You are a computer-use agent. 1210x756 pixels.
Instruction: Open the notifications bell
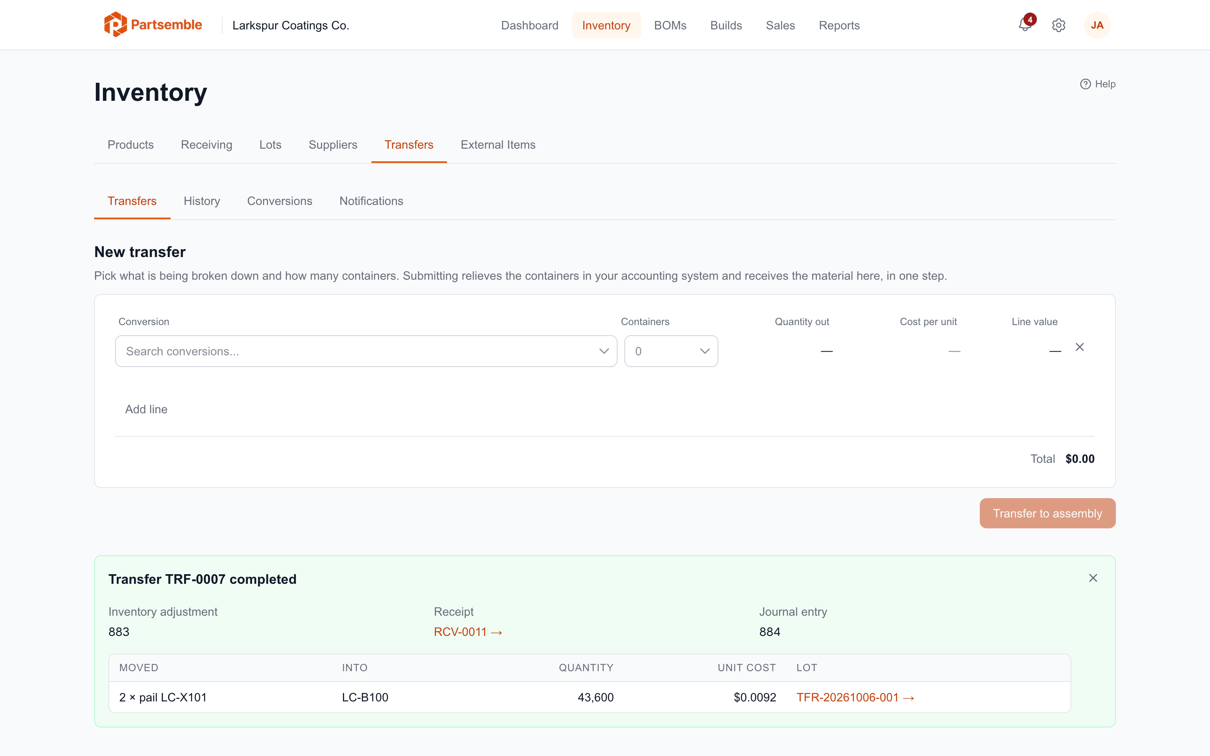(x=1025, y=25)
